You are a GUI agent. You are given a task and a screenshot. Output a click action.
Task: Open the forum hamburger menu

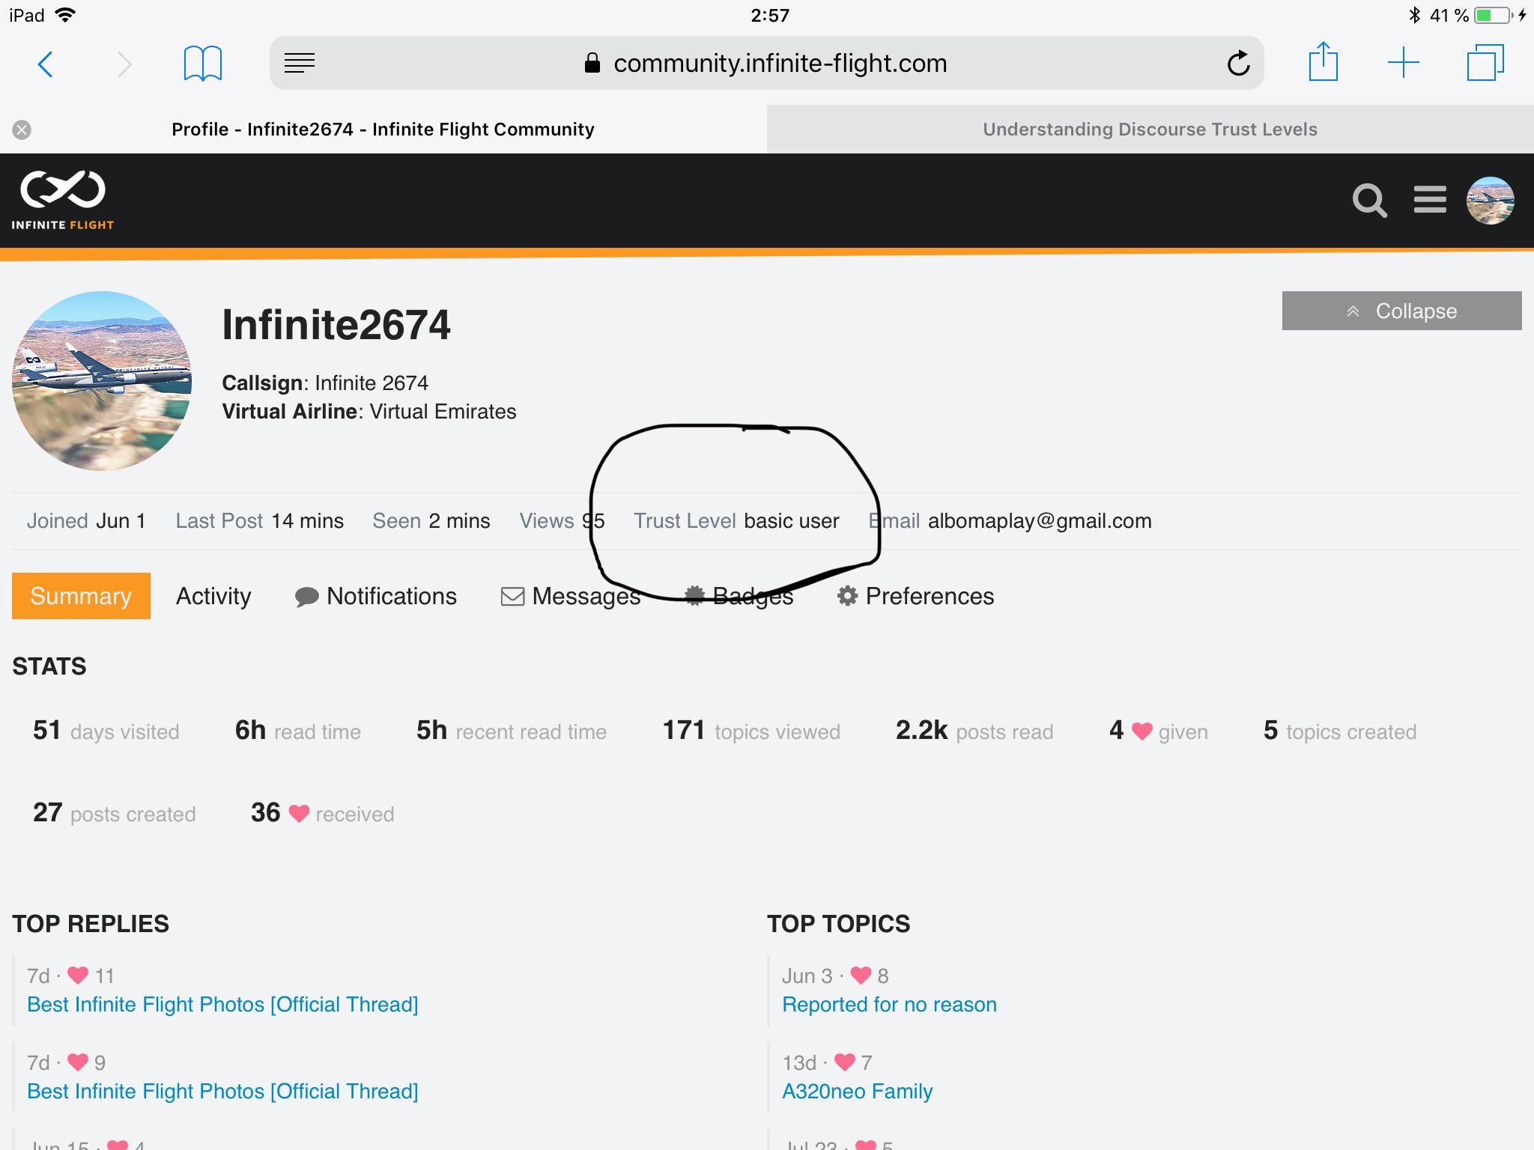tap(1429, 200)
